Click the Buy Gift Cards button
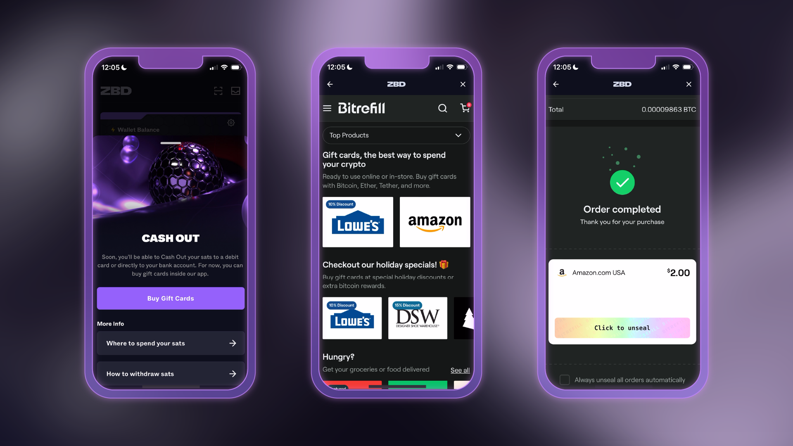The width and height of the screenshot is (793, 446). 171,298
